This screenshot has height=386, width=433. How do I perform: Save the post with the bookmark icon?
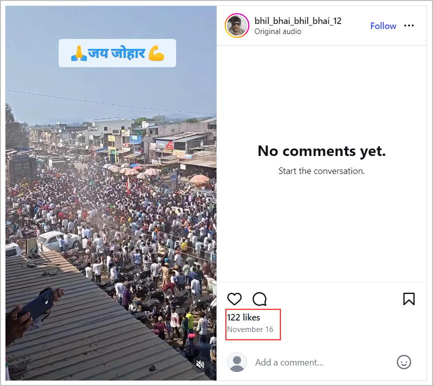tap(408, 299)
